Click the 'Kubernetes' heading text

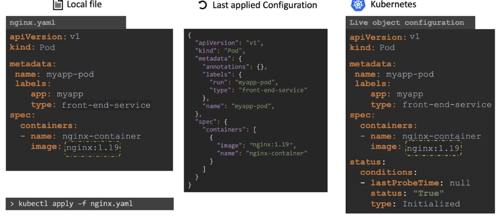click(x=393, y=4)
